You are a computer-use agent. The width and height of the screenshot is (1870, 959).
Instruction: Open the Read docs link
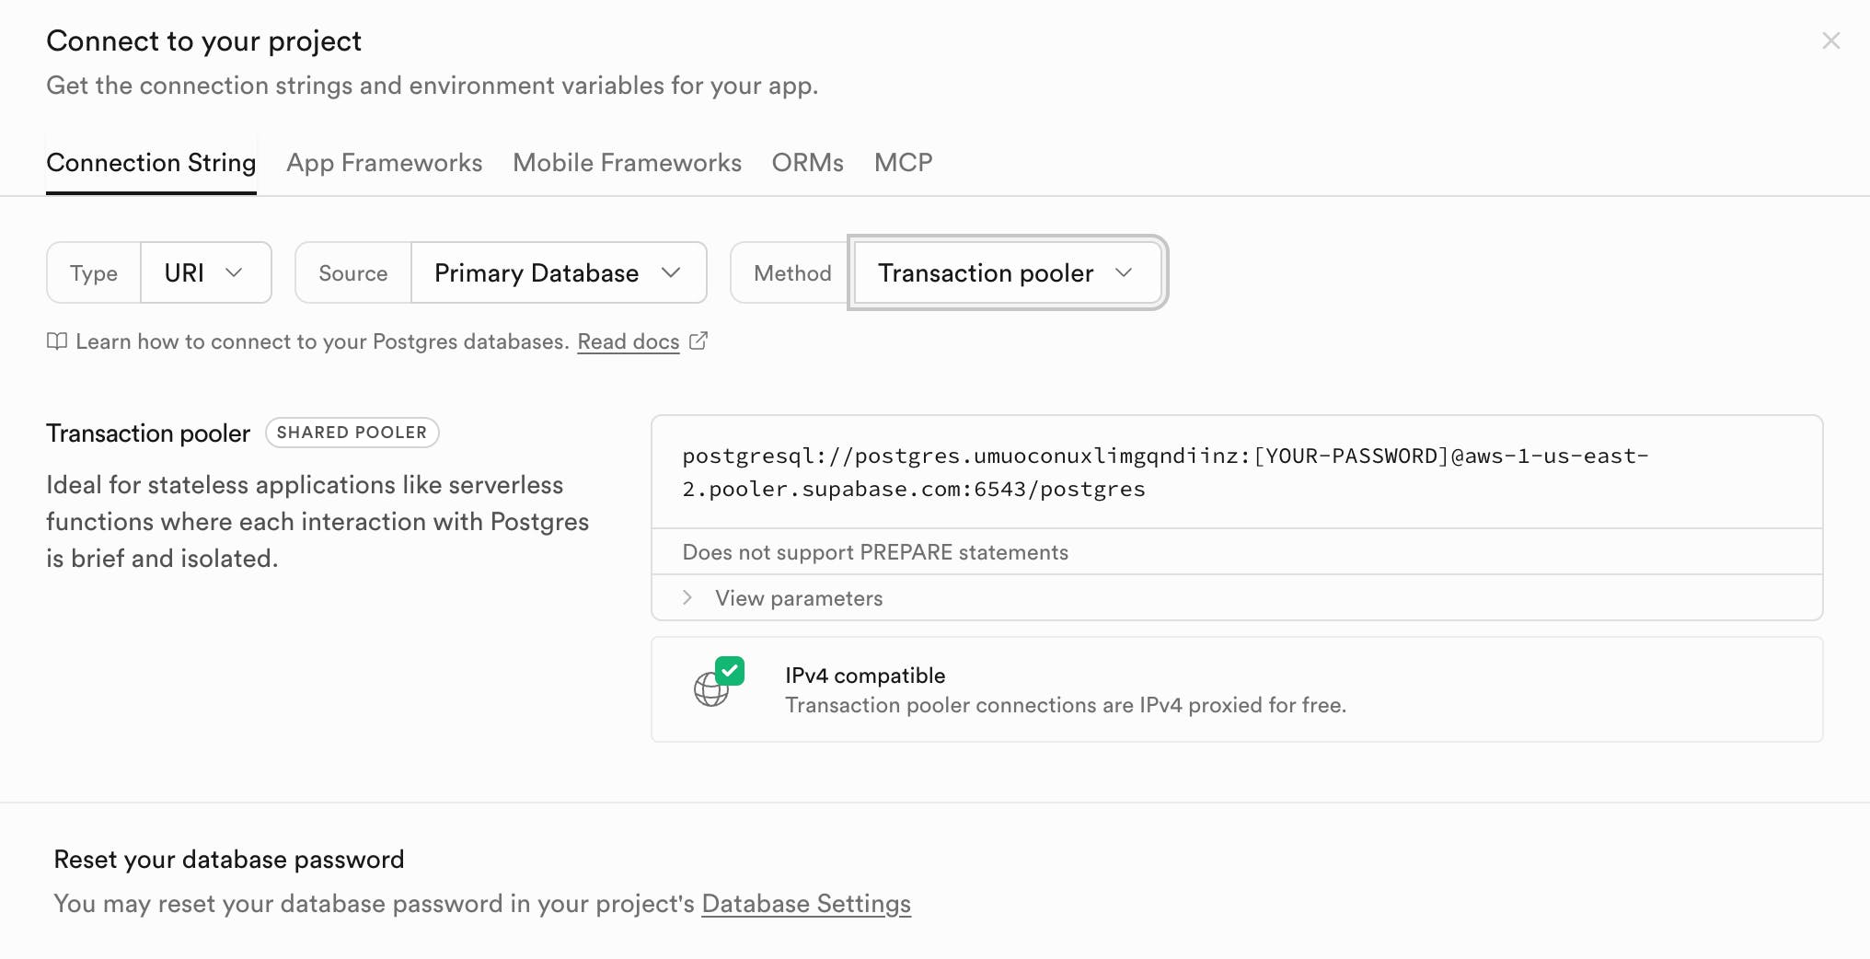[629, 341]
